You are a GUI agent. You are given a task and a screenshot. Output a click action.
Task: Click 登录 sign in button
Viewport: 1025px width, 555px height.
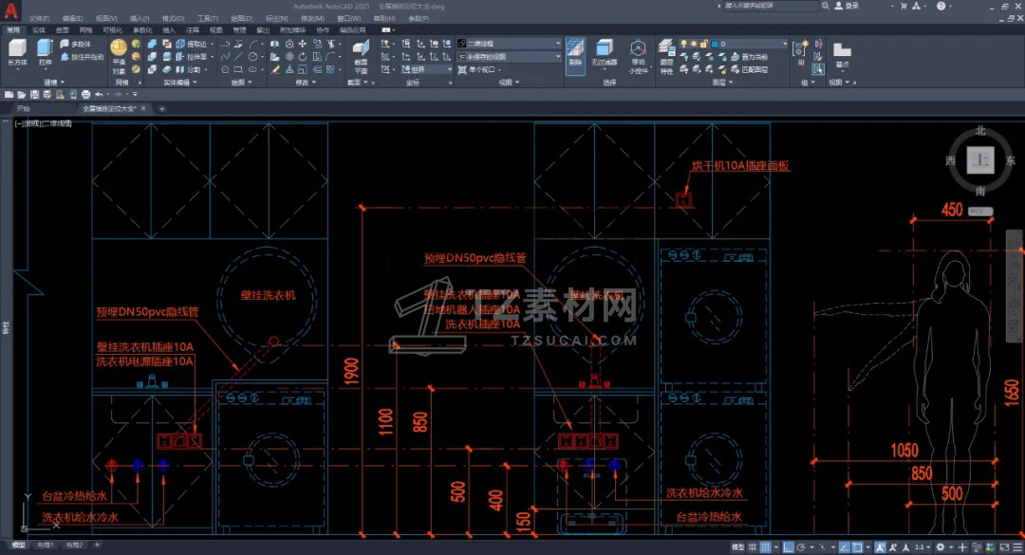click(x=847, y=6)
